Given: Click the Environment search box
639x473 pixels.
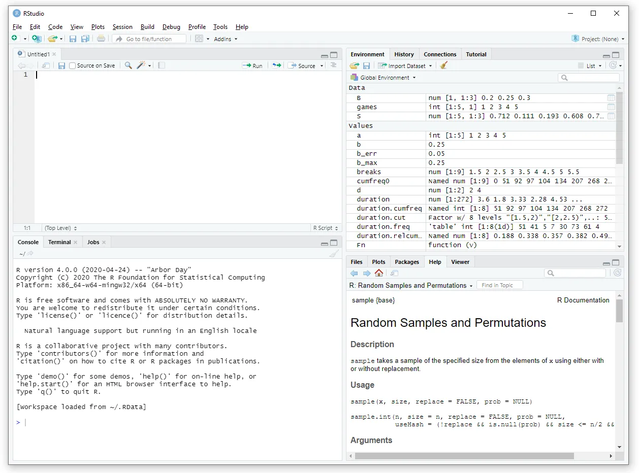Looking at the screenshot, I should (589, 78).
